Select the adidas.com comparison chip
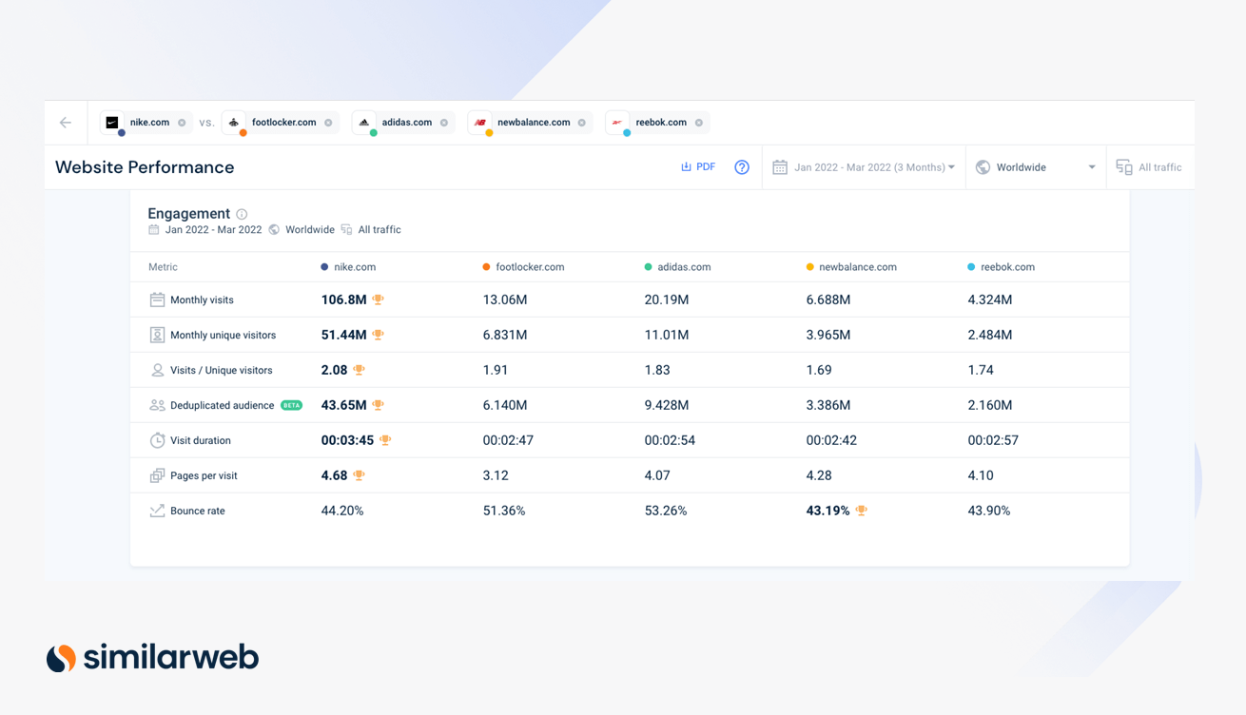The height and width of the screenshot is (715, 1246). pyautogui.click(x=403, y=123)
